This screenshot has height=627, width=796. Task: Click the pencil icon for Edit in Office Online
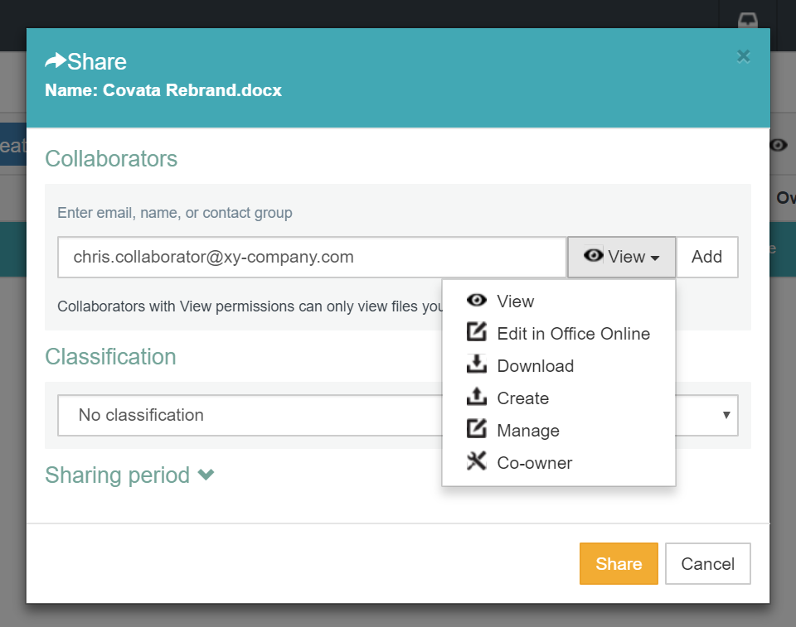[x=476, y=332]
